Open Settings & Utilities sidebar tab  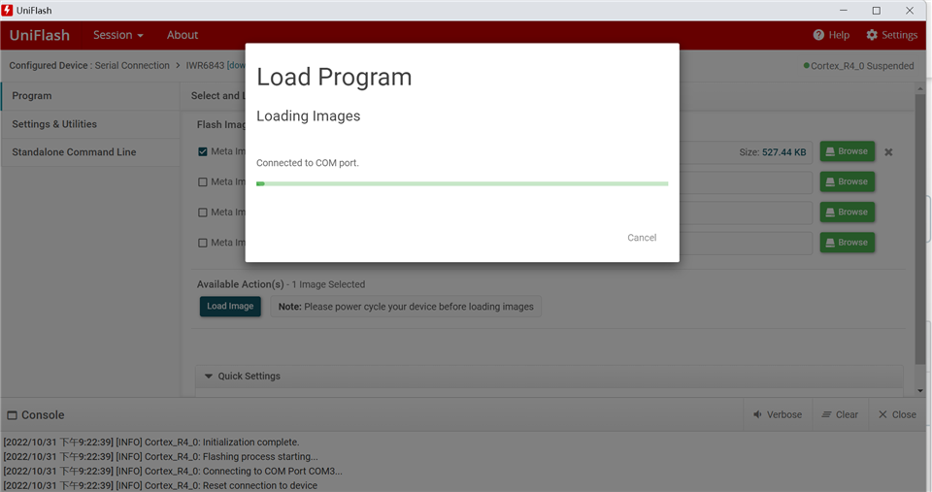pos(90,124)
